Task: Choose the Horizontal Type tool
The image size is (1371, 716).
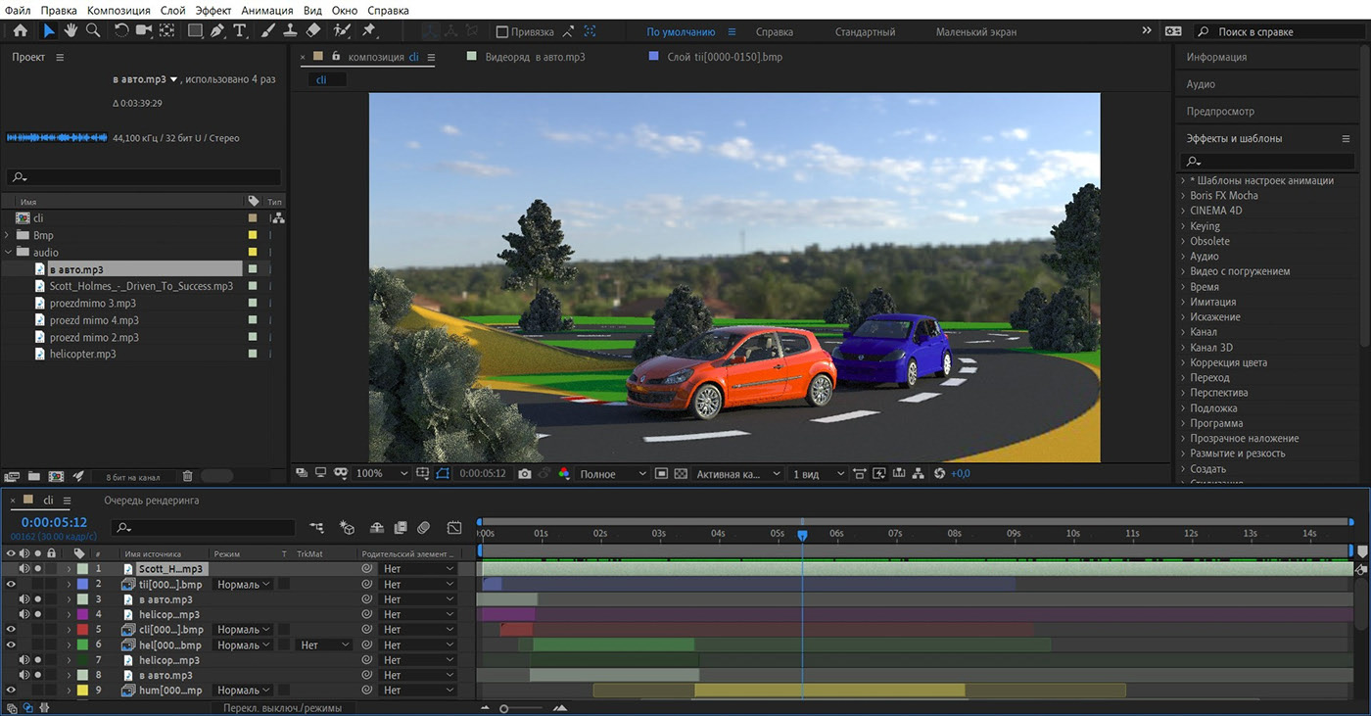Action: pos(240,31)
